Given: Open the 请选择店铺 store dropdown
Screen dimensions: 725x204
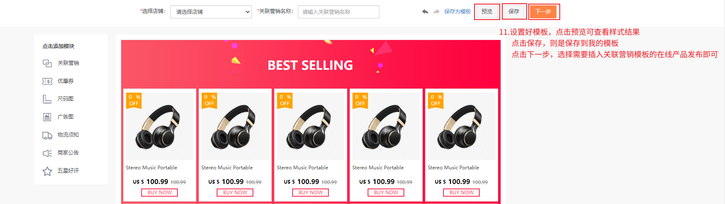Looking at the screenshot, I should 211,12.
